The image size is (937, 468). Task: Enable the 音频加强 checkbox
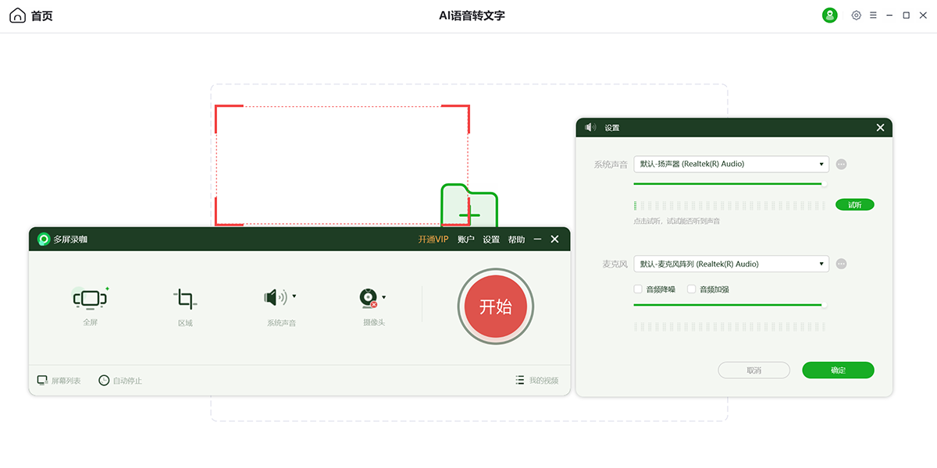[x=691, y=289]
